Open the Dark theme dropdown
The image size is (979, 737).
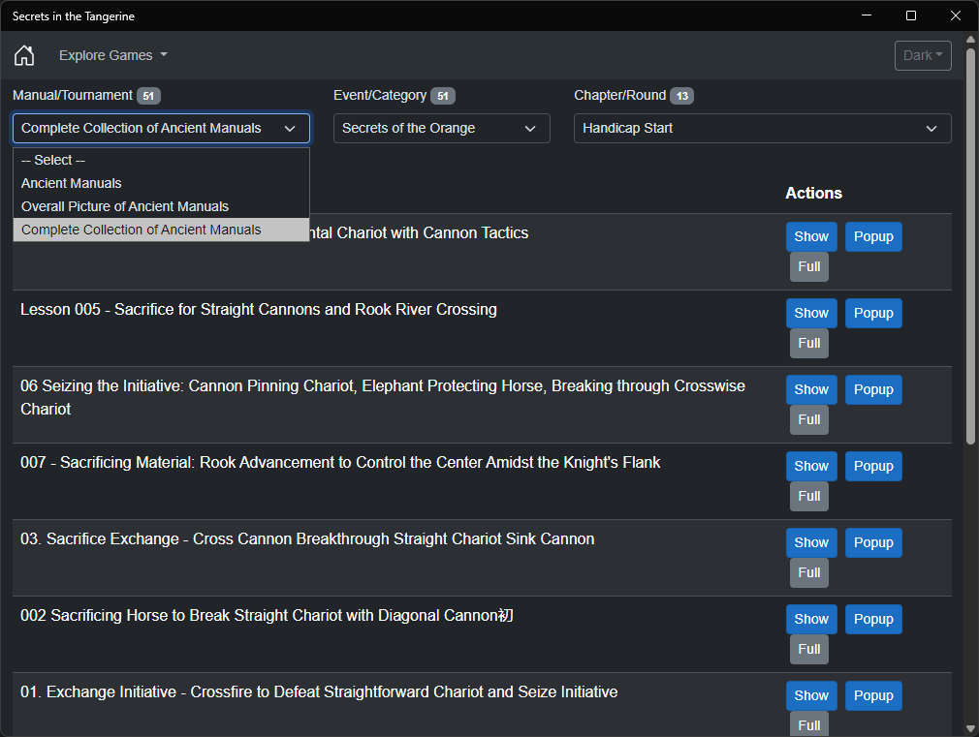922,55
